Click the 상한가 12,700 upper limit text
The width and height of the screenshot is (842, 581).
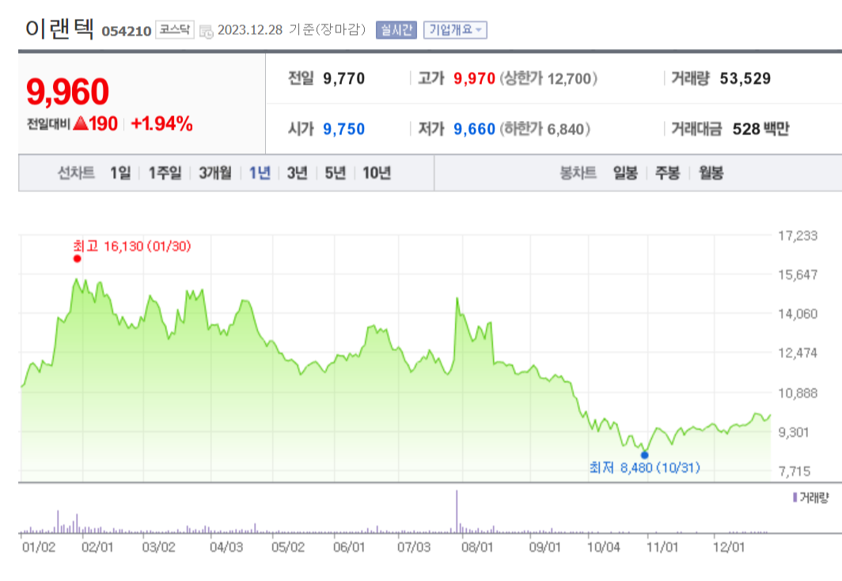pyautogui.click(x=548, y=79)
